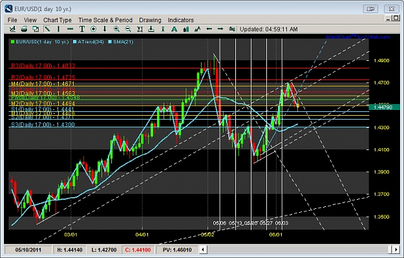This screenshot has height=258, width=404.
Task: Open the File menu
Action: pos(12,20)
